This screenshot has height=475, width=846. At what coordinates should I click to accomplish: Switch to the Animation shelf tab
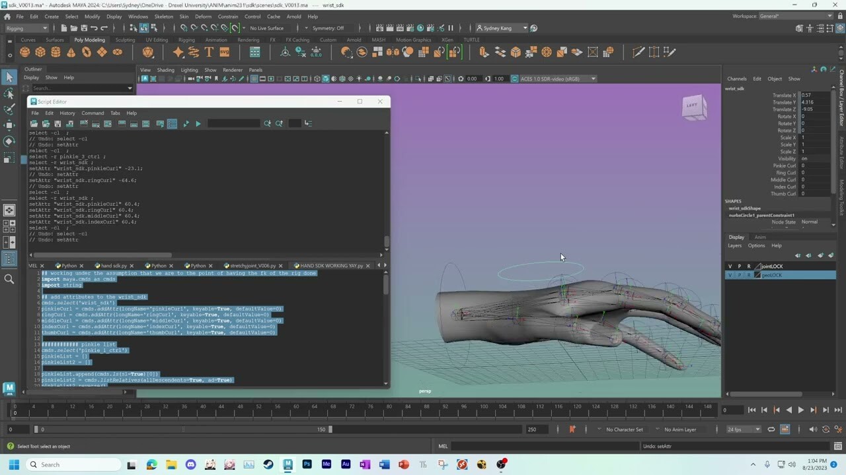(215, 40)
